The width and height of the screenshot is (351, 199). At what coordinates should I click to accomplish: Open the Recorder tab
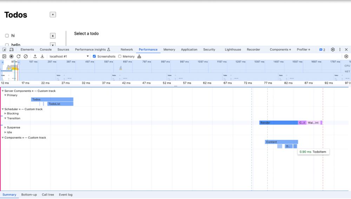(253, 50)
